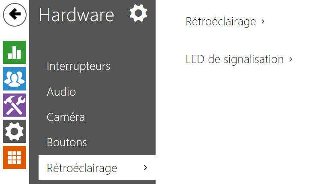Click the chevron after LED de signalisation
The width and height of the screenshot is (312, 184).
tap(291, 59)
